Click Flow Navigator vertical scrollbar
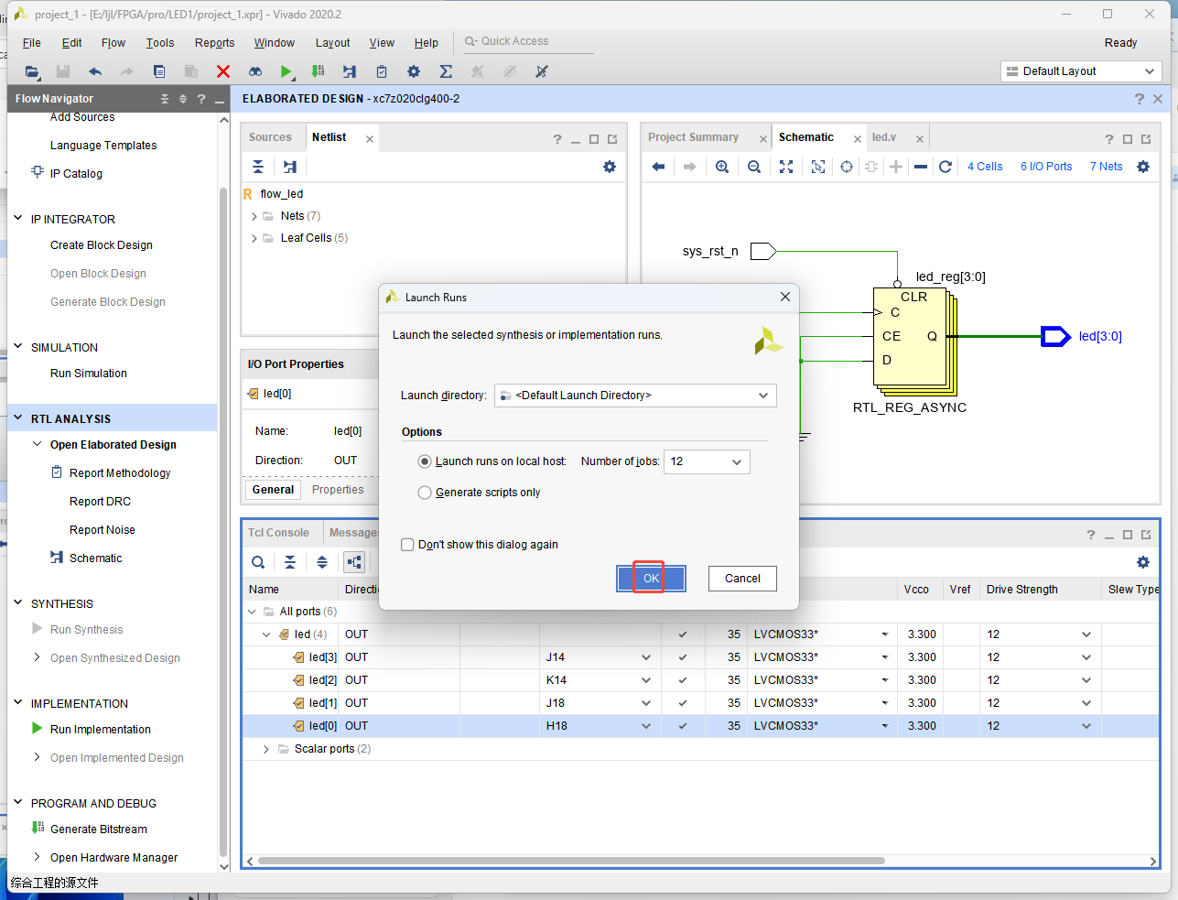This screenshot has width=1178, height=900. 223,522
